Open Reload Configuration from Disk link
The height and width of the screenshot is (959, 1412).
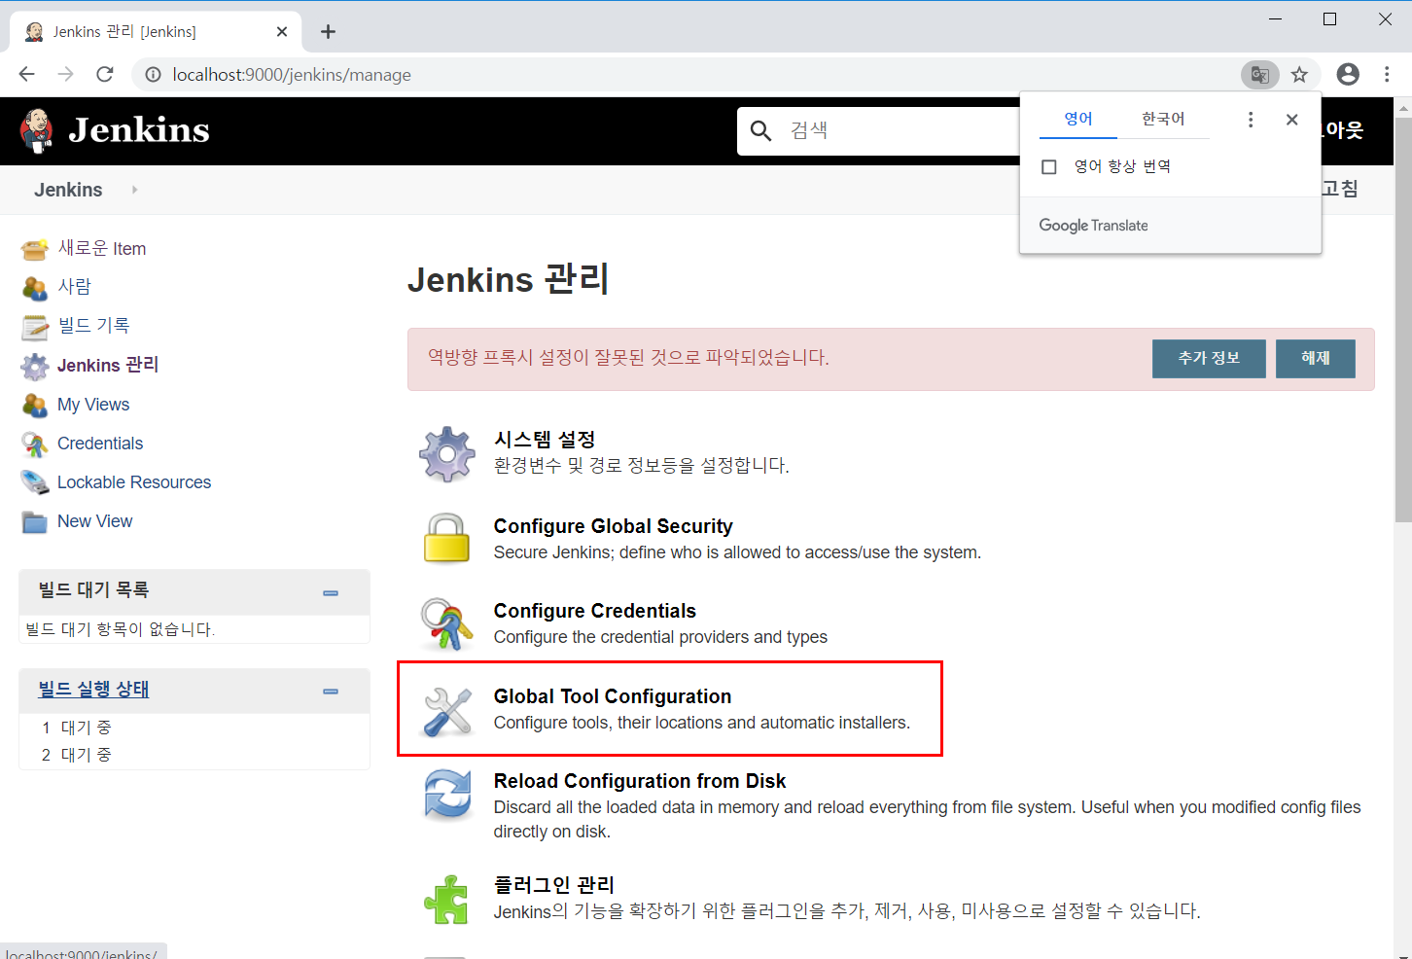coord(640,781)
